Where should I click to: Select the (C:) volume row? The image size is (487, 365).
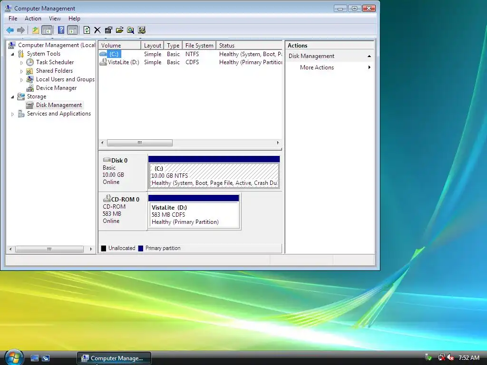190,54
